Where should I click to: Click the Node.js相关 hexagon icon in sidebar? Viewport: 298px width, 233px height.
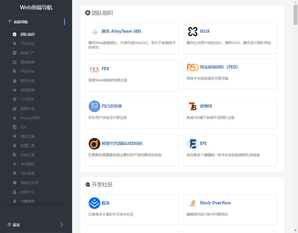15,118
